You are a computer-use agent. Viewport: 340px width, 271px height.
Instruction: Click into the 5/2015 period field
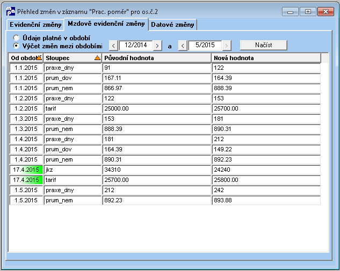click(x=205, y=45)
